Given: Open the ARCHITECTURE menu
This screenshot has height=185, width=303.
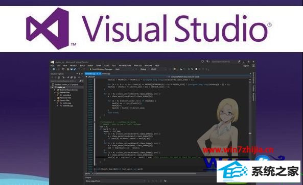Looking at the screenshot, I should coord(125,66).
